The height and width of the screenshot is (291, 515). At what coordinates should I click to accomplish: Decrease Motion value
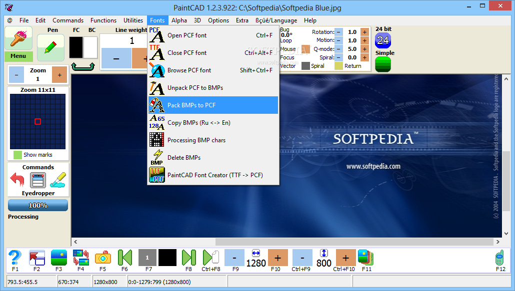tap(339, 40)
